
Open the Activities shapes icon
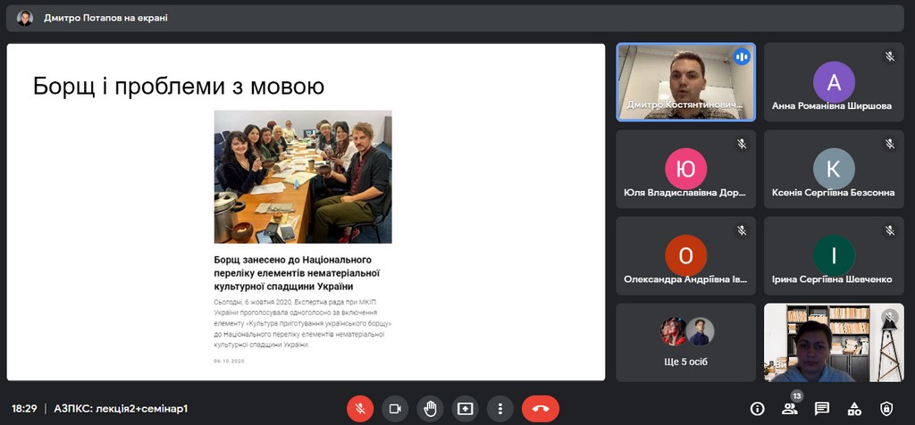click(854, 409)
